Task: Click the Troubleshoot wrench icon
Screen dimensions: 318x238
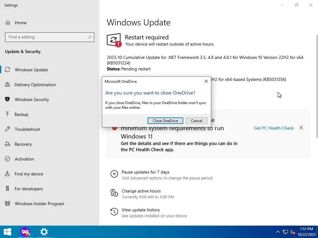Action: coord(7,129)
